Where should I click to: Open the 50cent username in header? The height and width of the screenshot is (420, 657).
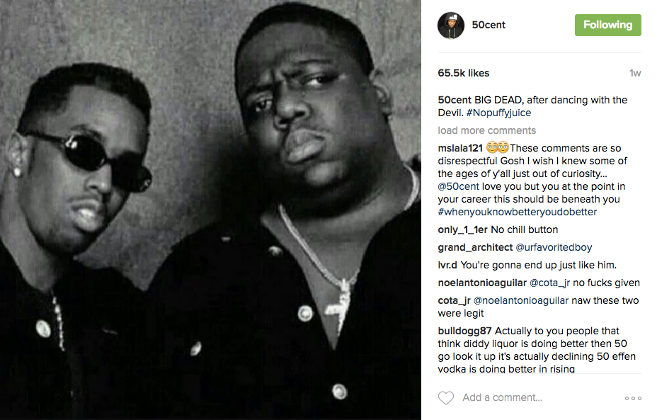click(489, 25)
